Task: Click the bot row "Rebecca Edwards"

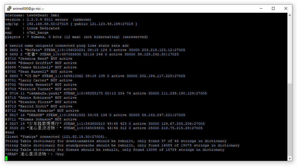Action: point(42,111)
